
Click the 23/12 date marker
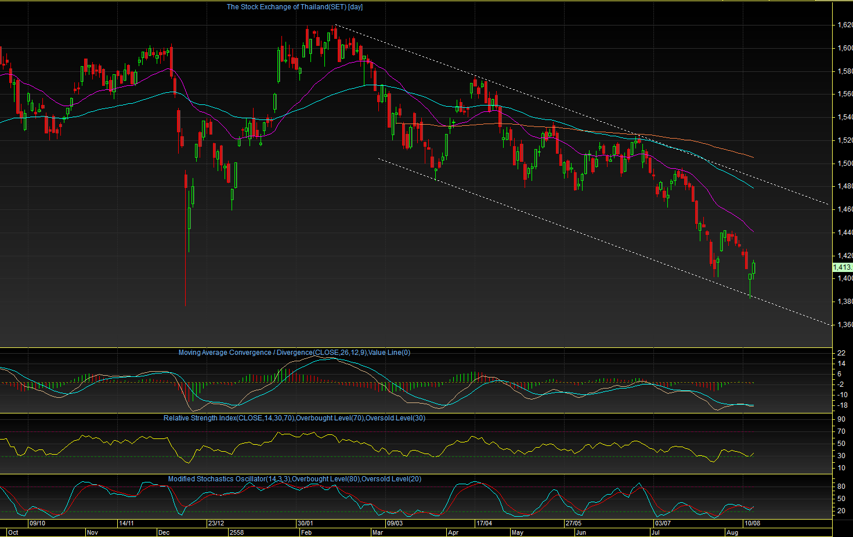[216, 523]
